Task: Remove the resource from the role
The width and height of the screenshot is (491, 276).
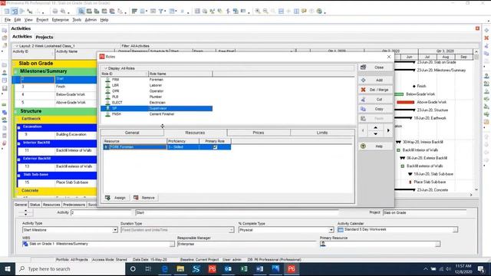Action: tap(144, 198)
